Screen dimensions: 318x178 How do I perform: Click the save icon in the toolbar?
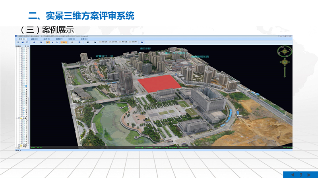click(x=27, y=42)
